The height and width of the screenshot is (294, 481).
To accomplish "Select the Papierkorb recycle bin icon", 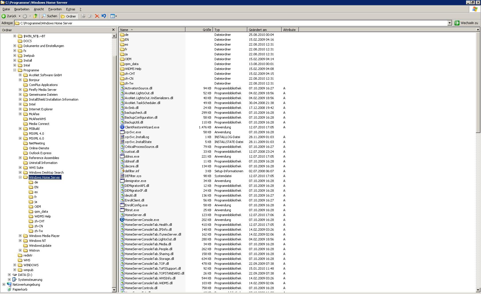I will tap(9, 289).
